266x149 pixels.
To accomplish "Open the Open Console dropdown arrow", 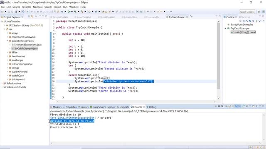I will (256, 106).
